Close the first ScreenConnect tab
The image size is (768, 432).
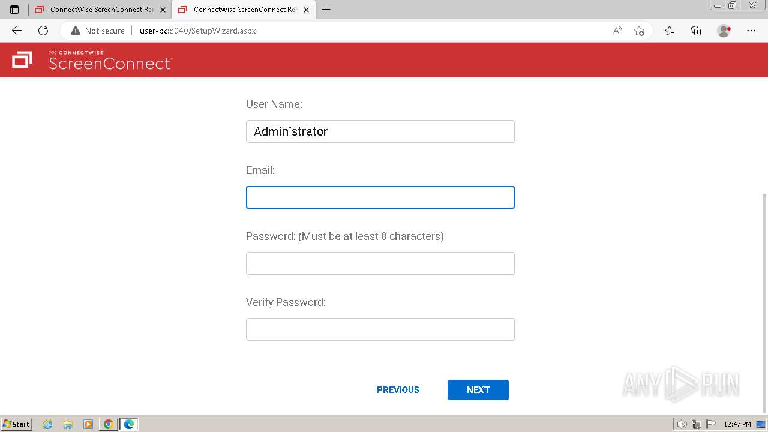point(163,10)
